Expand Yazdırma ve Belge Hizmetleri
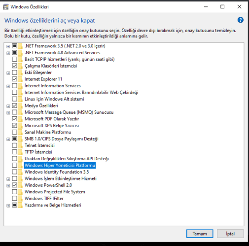Image resolution: width=249 pixels, height=246 pixels. click(8, 206)
